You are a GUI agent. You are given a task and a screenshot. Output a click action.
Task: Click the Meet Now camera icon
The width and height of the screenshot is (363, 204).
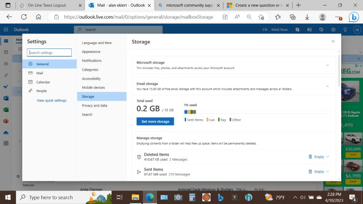[265, 29]
